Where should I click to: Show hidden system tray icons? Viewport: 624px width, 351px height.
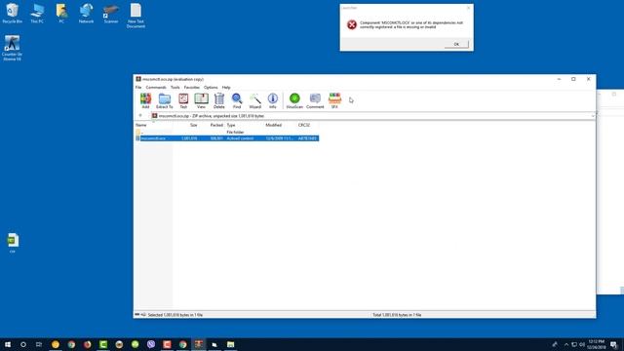(566, 344)
